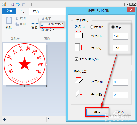Switch to the 查看 tab
137x125 pixels.
(x=36, y=11)
